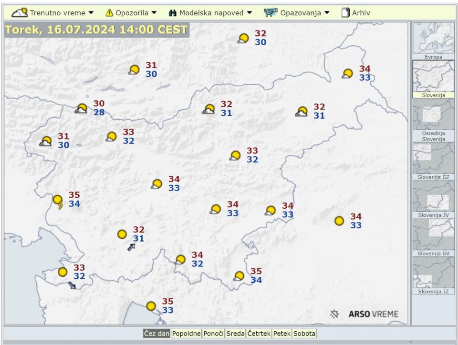
Task: Click the warning triangle Opozorila icon
Action: click(109, 13)
